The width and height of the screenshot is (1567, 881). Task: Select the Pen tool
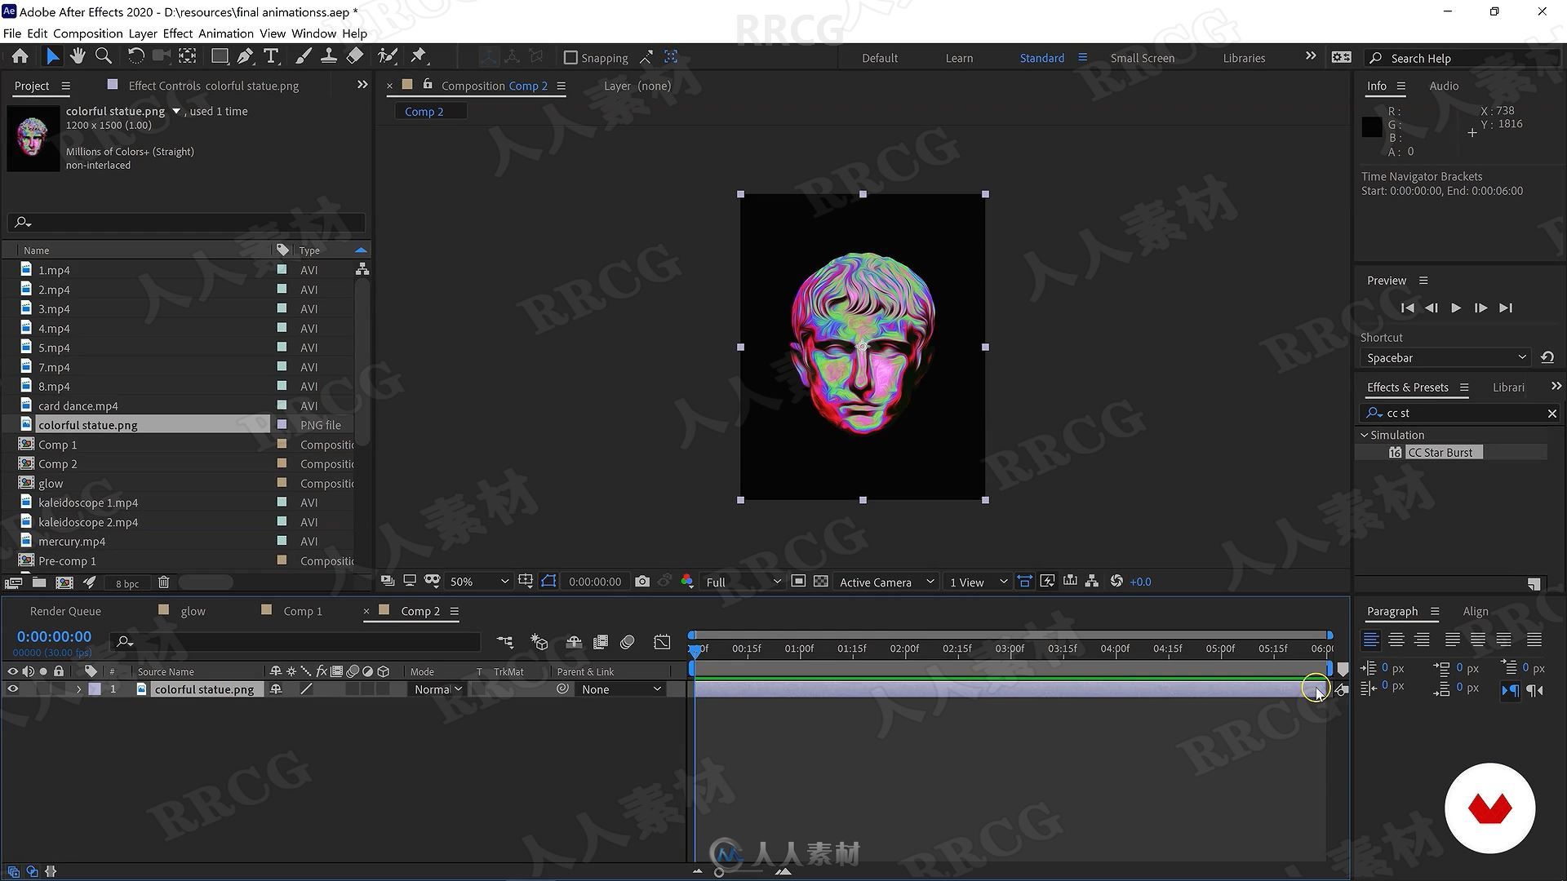(x=245, y=56)
